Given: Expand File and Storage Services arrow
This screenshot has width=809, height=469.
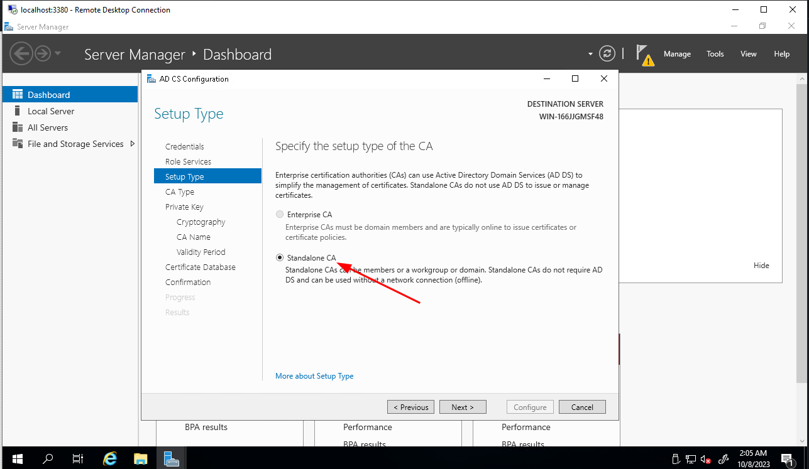Looking at the screenshot, I should pos(132,144).
